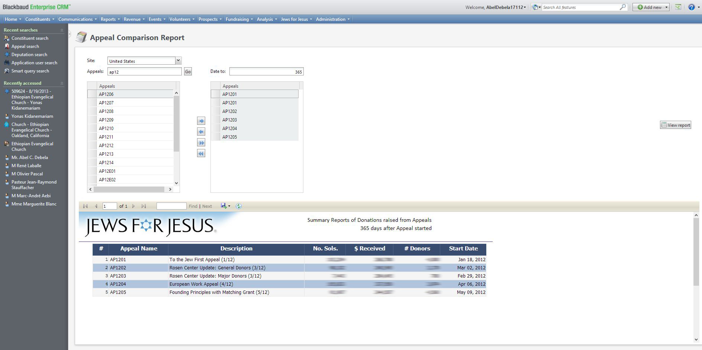Open the Prospects menu
This screenshot has height=350, width=702.
pyautogui.click(x=210, y=19)
